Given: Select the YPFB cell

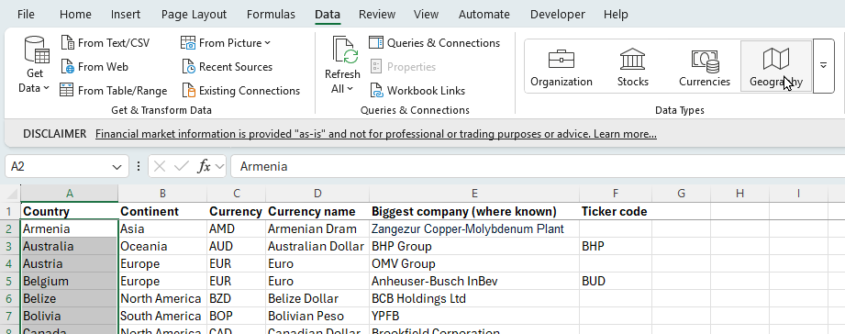Looking at the screenshot, I should pos(474,316).
